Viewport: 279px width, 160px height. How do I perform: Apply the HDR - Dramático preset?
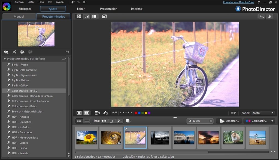click(34, 122)
